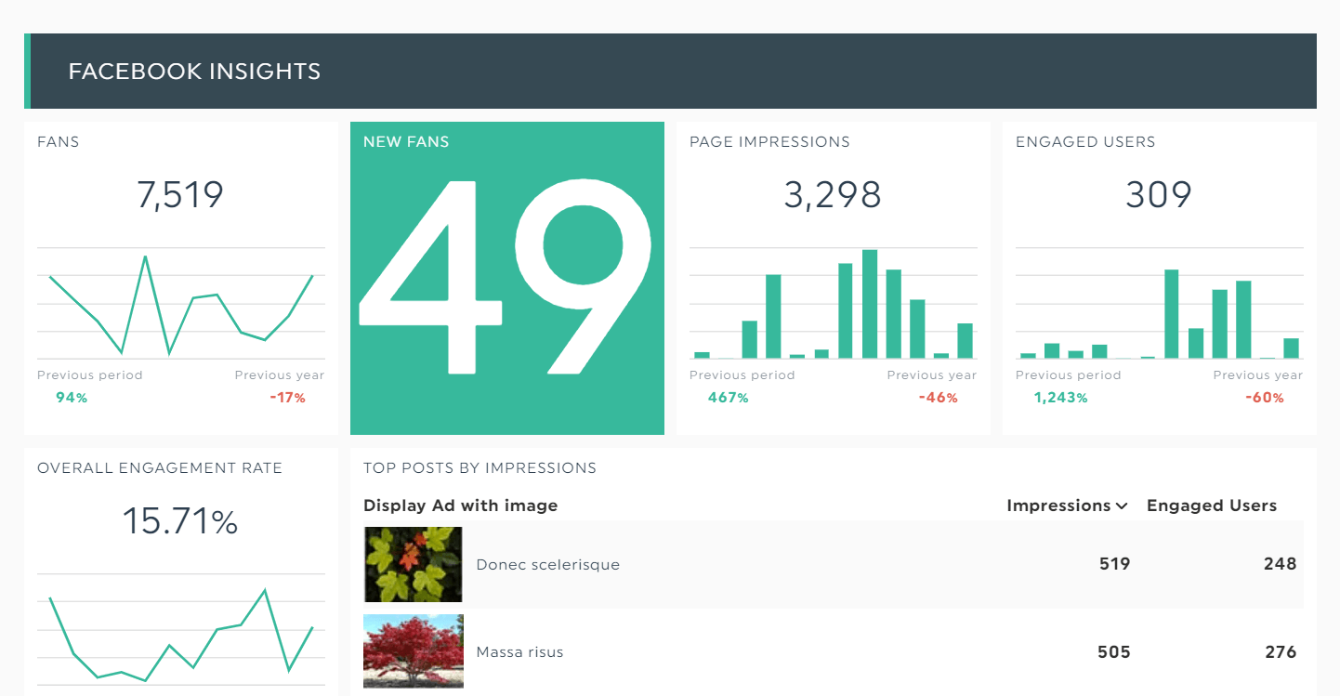Click the 276 engaged users cell

[1281, 652]
